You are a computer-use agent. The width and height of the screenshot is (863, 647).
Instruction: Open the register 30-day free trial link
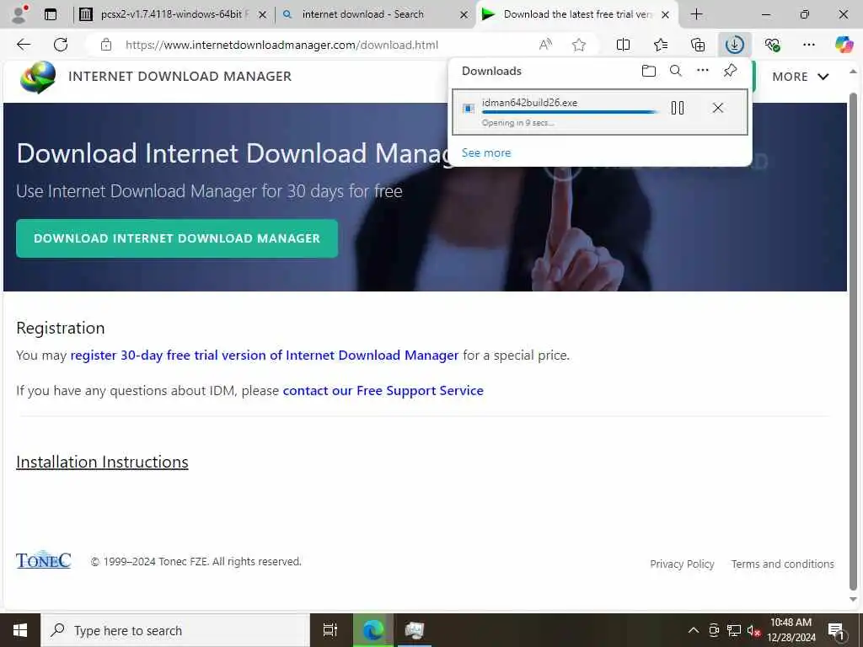point(264,356)
